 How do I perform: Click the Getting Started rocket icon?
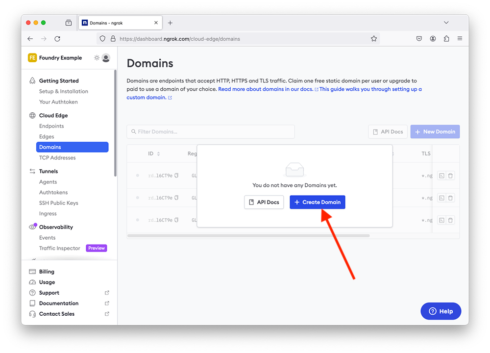[32, 81]
